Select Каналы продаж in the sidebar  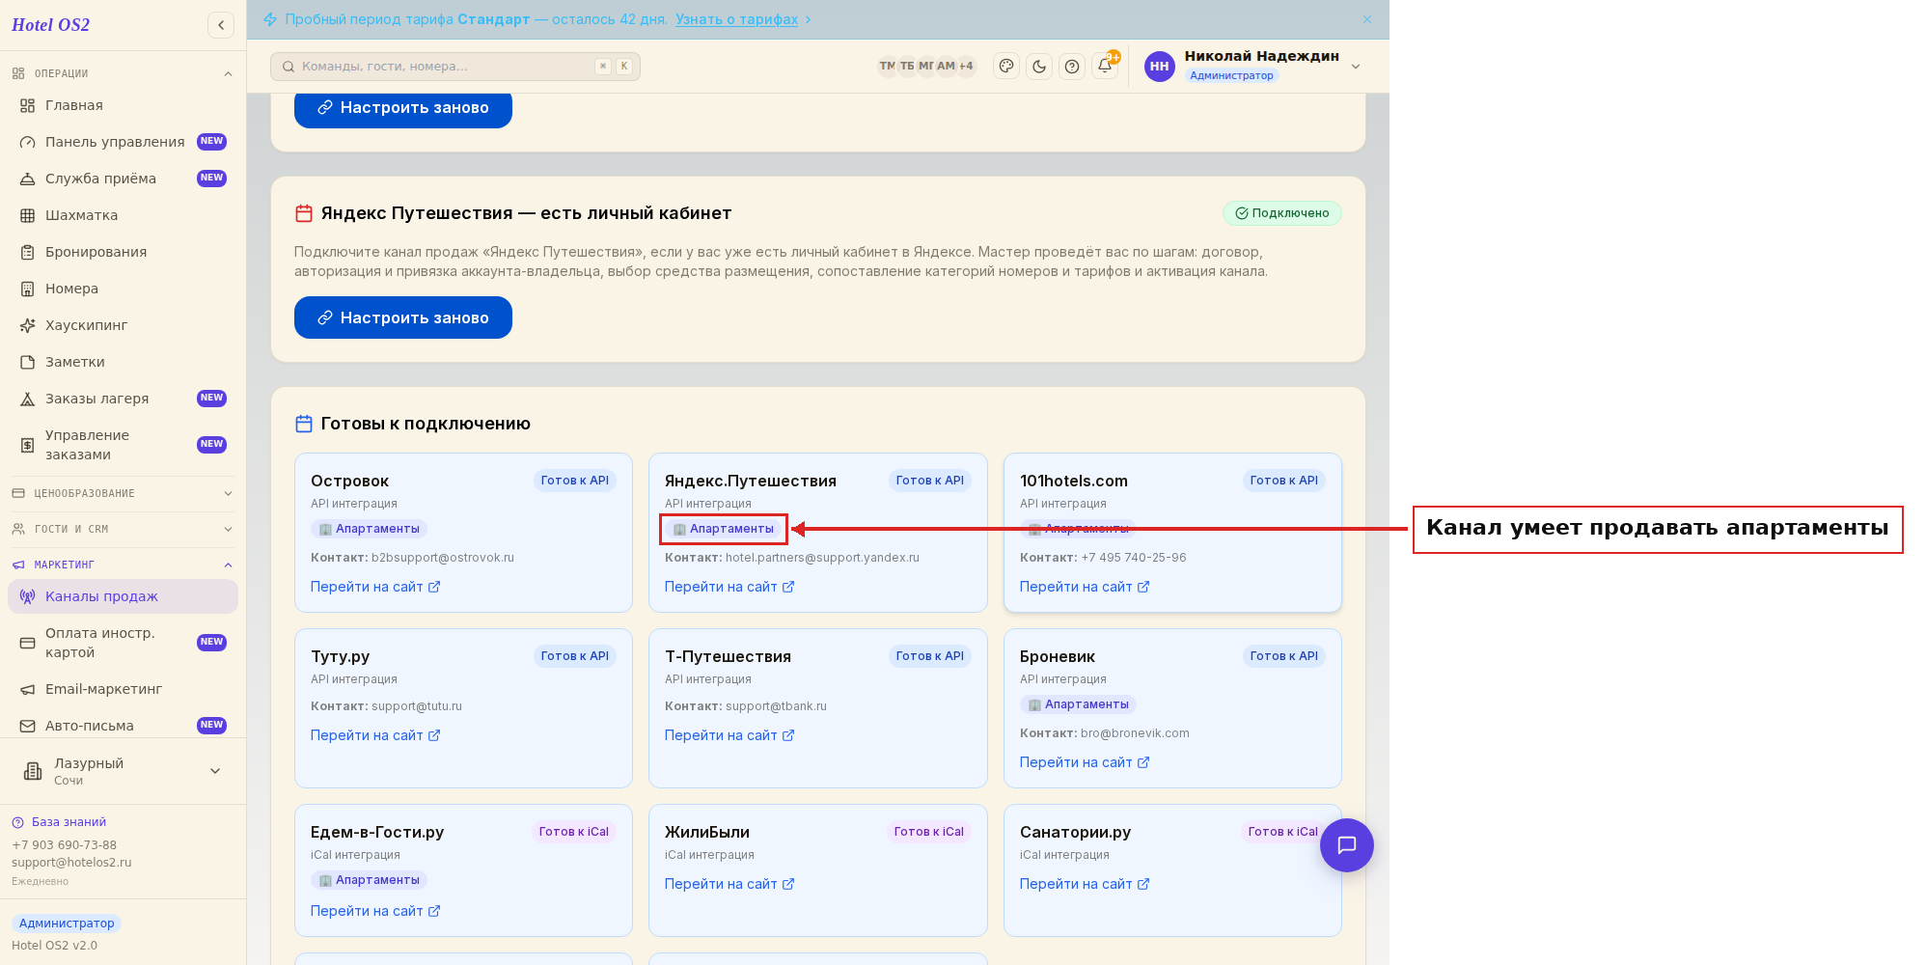[123, 596]
